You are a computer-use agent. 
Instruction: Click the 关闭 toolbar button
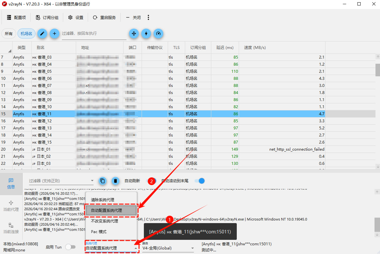point(133,17)
